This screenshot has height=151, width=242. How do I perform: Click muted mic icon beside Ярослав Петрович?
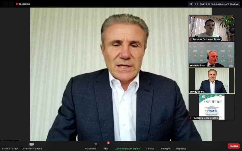[x=191, y=39]
